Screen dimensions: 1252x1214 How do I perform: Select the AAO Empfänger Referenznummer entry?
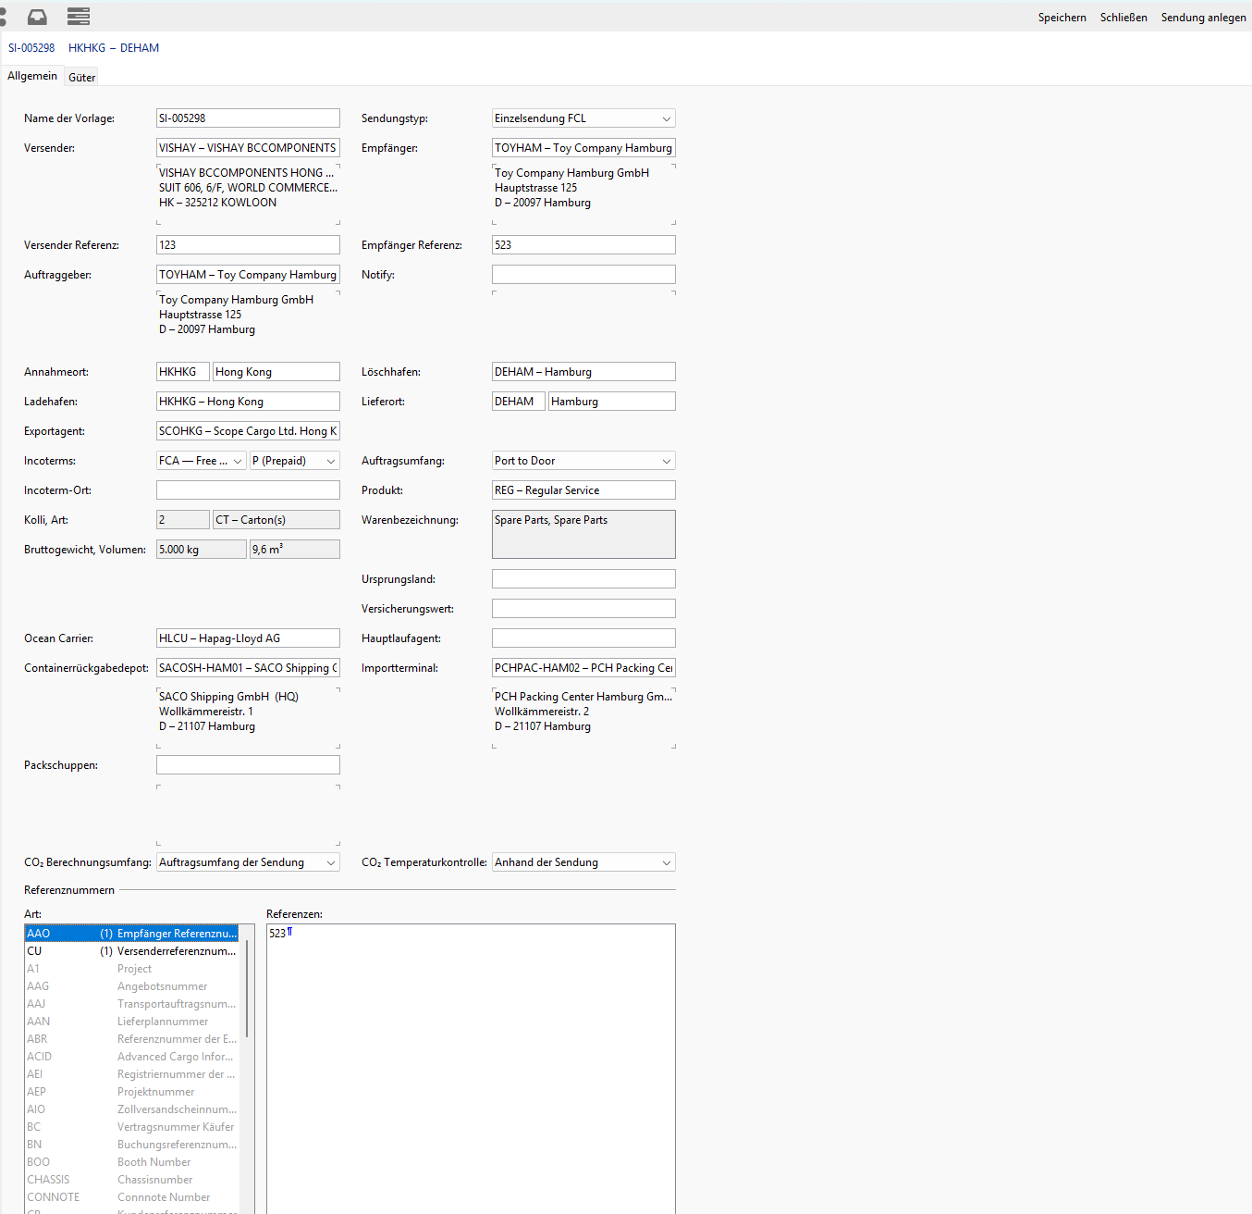coord(131,934)
